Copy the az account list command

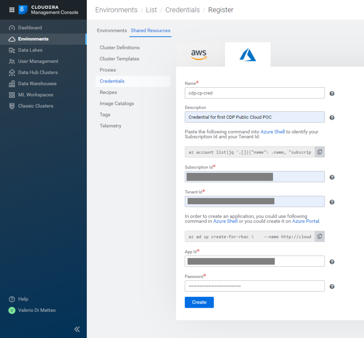pos(320,152)
